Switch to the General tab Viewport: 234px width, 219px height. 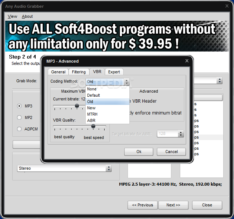[x=58, y=72]
